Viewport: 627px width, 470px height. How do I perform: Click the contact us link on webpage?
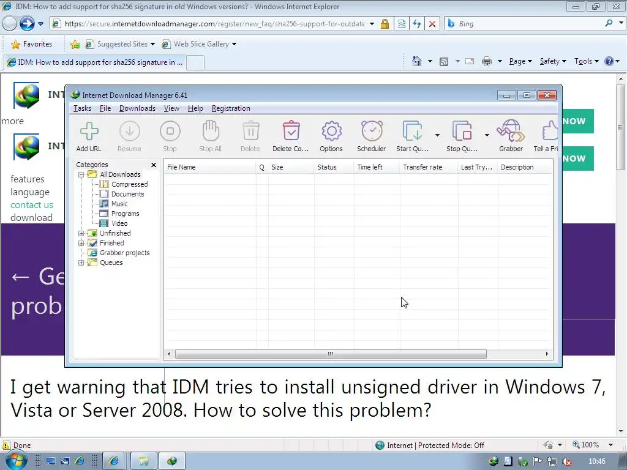(32, 204)
